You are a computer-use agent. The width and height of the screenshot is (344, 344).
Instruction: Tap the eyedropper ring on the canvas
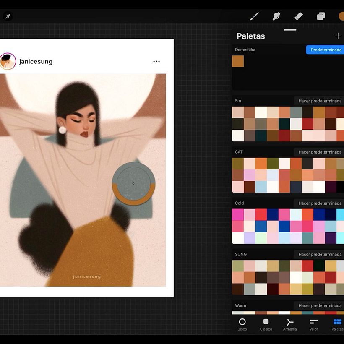coord(133,183)
